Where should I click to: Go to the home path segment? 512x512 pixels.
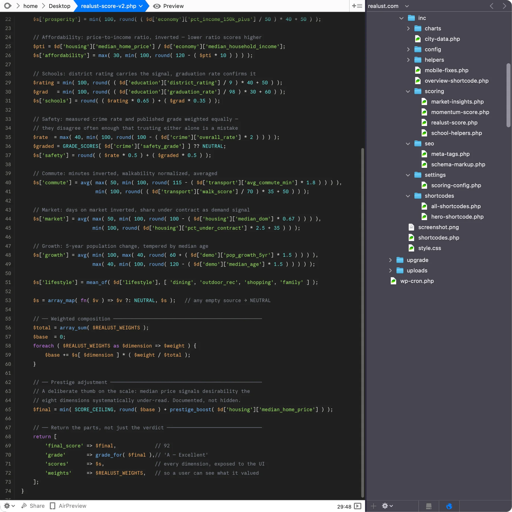tap(30, 6)
